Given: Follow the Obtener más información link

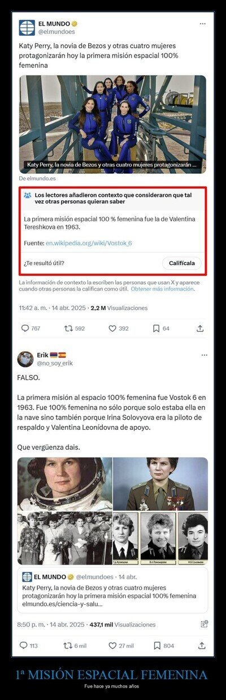Looking at the screenshot, I should click(x=163, y=289).
